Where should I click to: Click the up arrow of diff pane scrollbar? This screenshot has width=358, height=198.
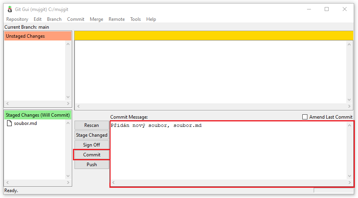[349, 44]
